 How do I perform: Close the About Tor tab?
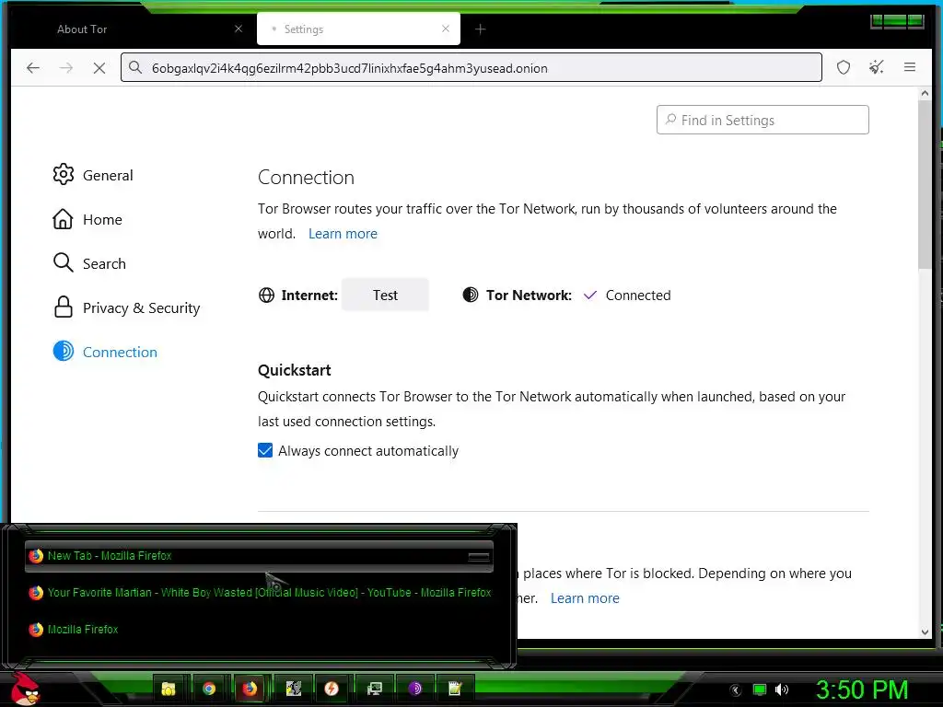(x=239, y=29)
